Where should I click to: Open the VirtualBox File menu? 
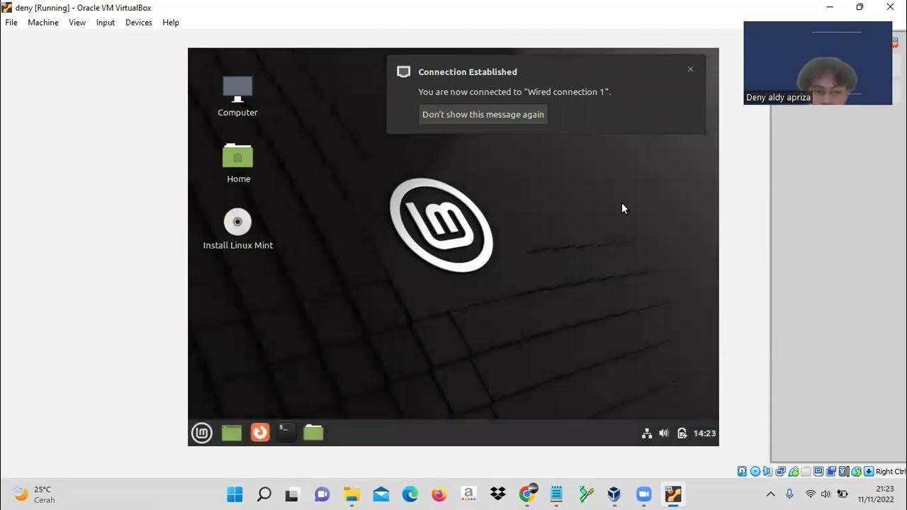[x=11, y=23]
